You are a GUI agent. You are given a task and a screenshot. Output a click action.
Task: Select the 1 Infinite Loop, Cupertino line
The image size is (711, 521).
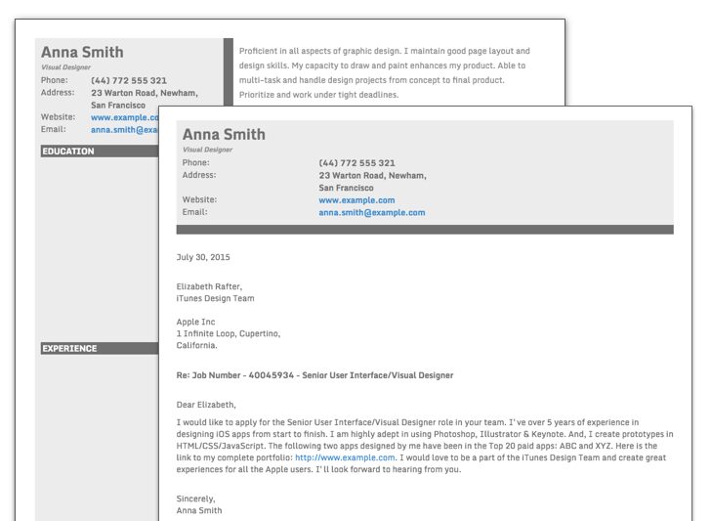(229, 333)
